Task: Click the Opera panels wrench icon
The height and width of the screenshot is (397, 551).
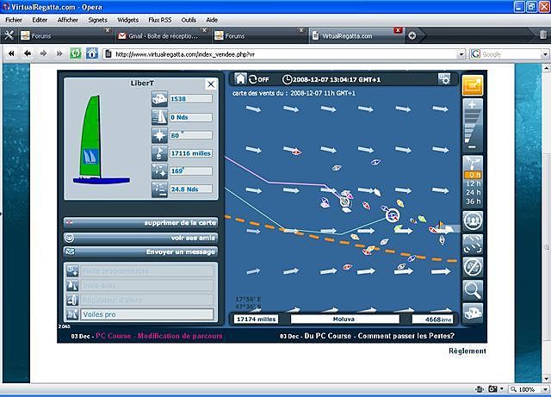Action: pos(9,35)
